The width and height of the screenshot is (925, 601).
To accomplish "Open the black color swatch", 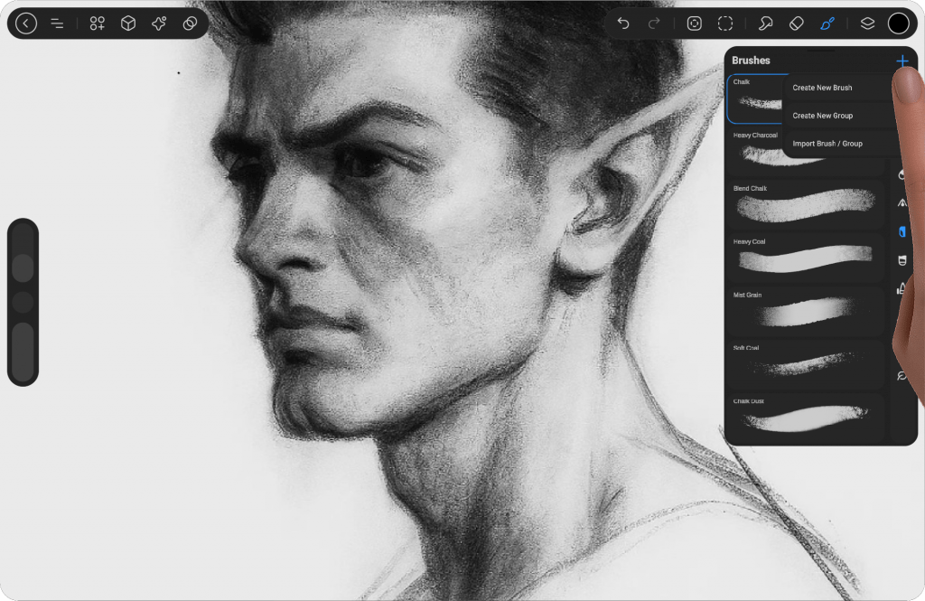I will 898,23.
